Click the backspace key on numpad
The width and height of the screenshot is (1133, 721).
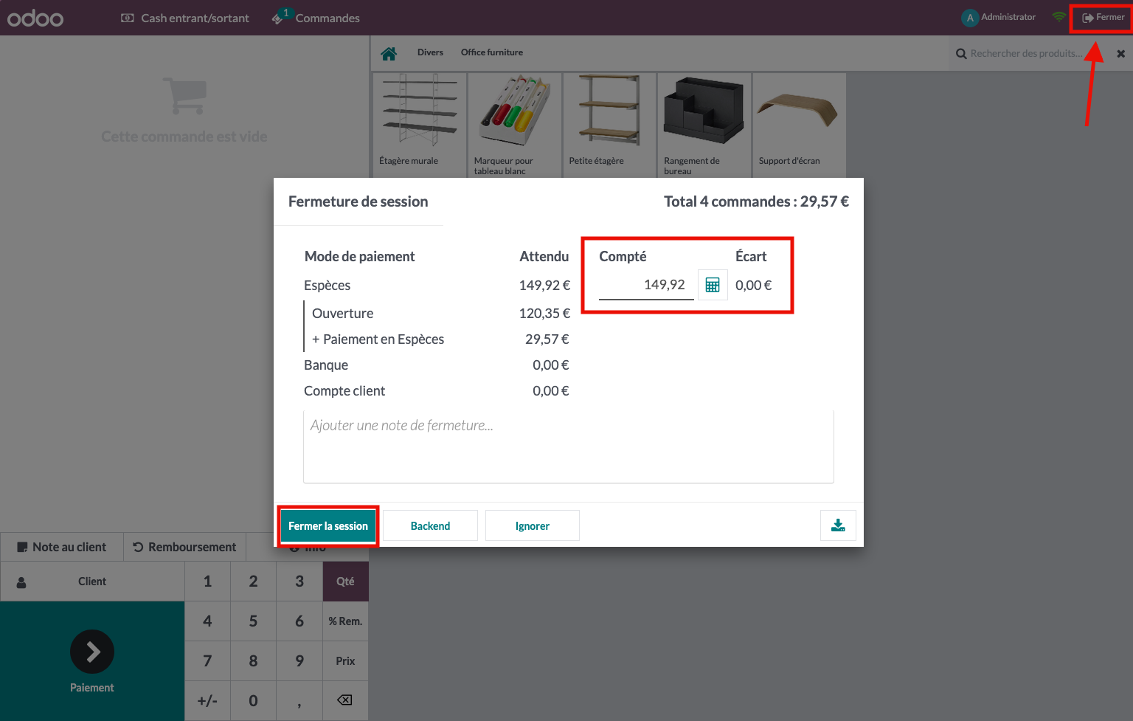[x=344, y=700]
